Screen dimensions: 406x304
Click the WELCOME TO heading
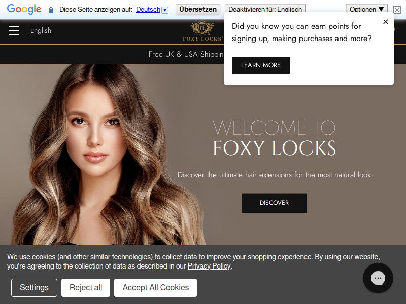(274, 128)
